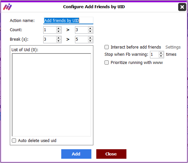
Task: Click the blue Add button
Action: [76, 154]
